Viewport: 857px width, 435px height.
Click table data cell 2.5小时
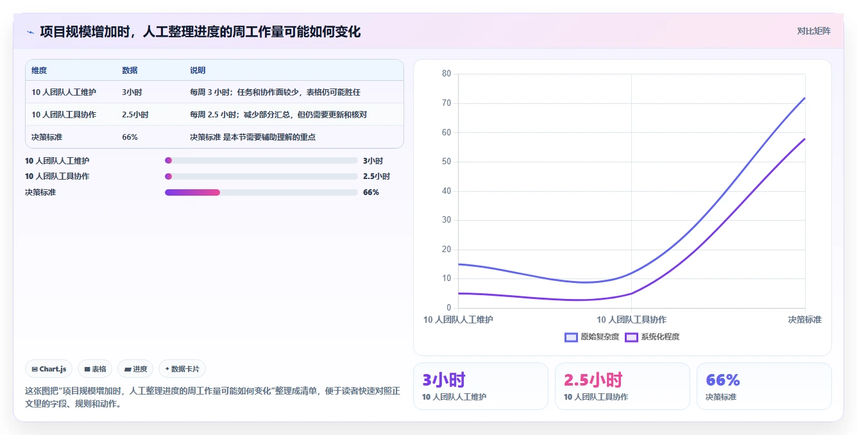135,115
